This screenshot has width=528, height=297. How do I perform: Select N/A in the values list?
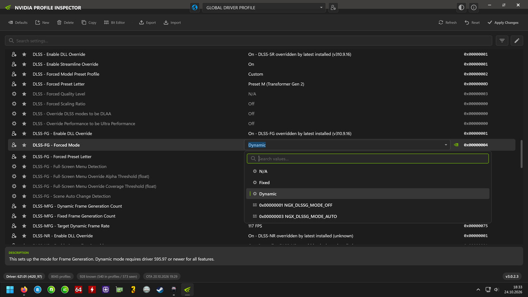(368, 171)
